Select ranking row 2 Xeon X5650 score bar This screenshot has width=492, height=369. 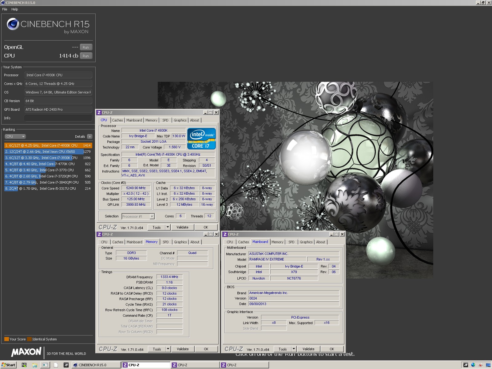(x=48, y=152)
